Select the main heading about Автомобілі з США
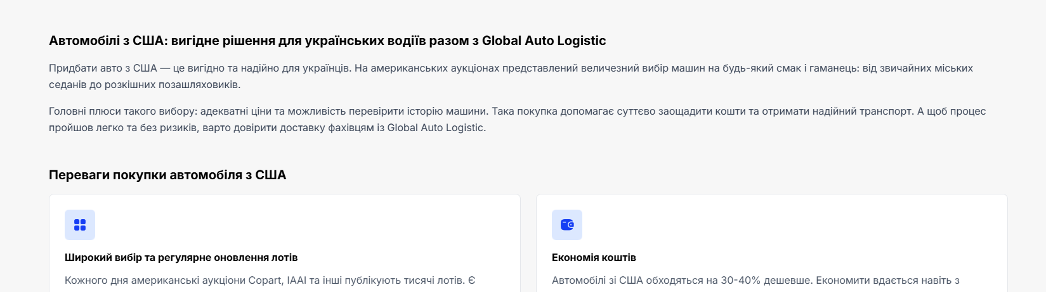 tap(327, 41)
